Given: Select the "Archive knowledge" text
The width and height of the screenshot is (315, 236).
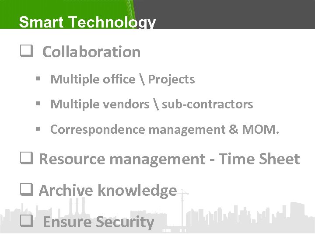Looking at the screenshot, I should pyautogui.click(x=108, y=191).
